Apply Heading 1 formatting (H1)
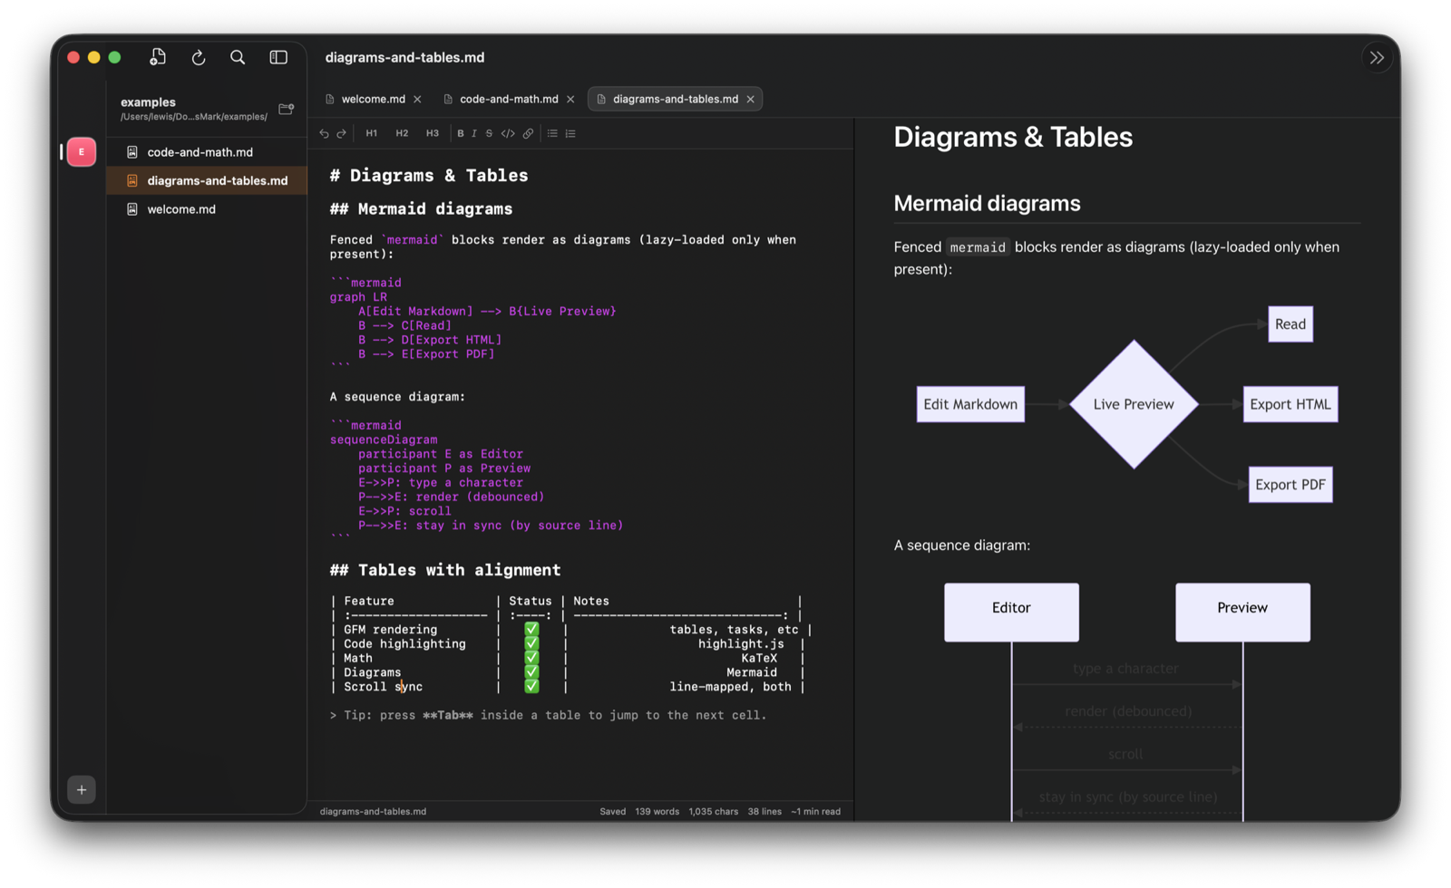This screenshot has width=1451, height=888. pyautogui.click(x=372, y=133)
